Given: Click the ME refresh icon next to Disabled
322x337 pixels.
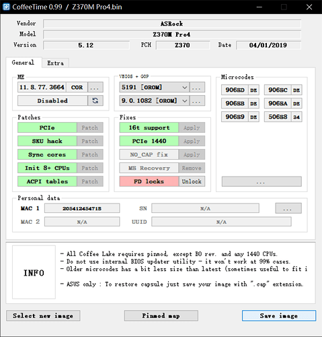Looking at the screenshot, I should pyautogui.click(x=95, y=100).
